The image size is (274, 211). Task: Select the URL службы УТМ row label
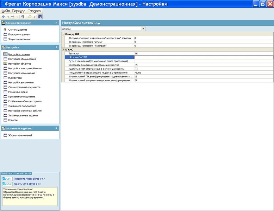point(99,57)
